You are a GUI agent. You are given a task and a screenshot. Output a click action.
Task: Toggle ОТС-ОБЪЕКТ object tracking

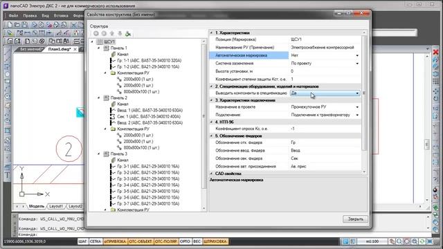(140, 241)
